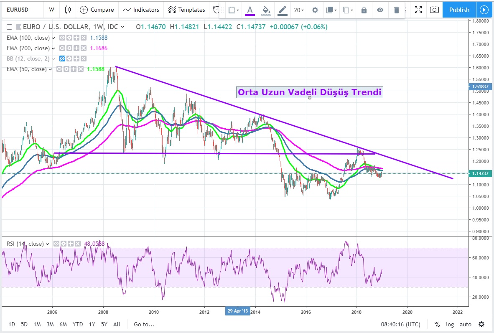This screenshot has width=494, height=333.
Task: Expand the EMA (200, close) indicator dropdown
Action: [x=53, y=48]
